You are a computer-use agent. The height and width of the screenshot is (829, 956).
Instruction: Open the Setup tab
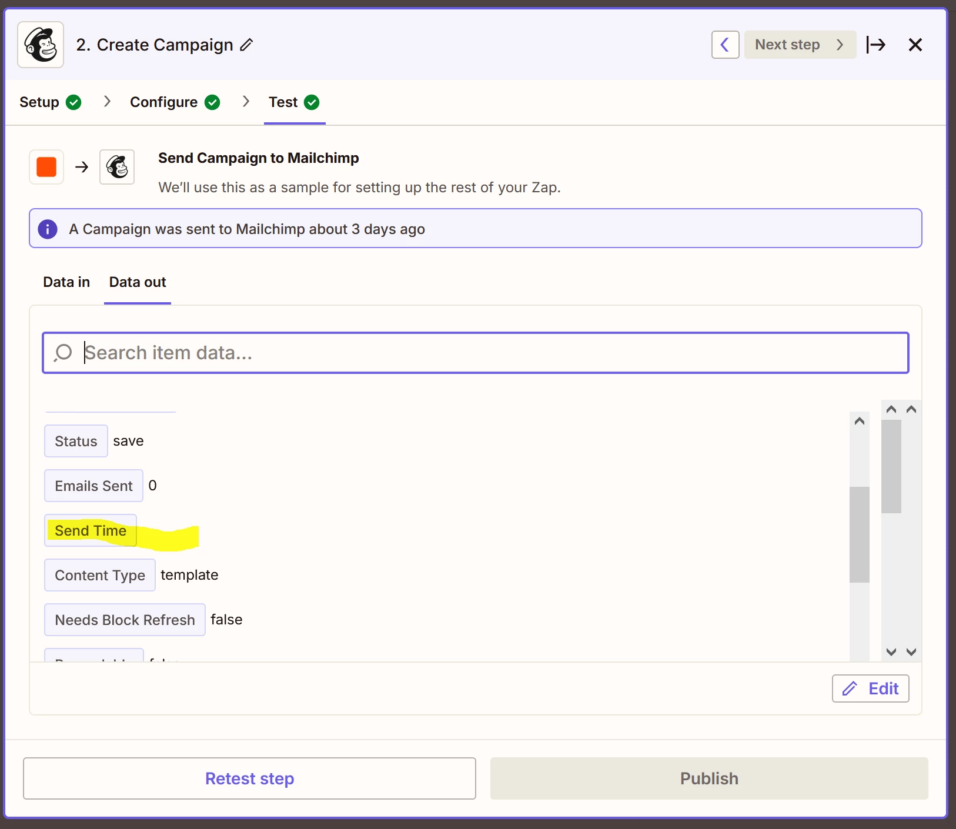(x=50, y=102)
